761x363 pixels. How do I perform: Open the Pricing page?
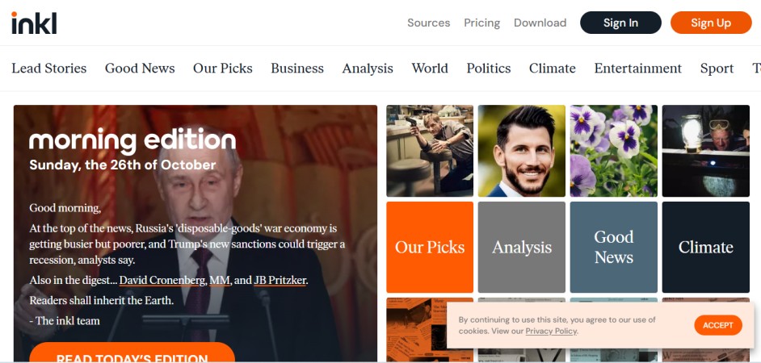482,23
